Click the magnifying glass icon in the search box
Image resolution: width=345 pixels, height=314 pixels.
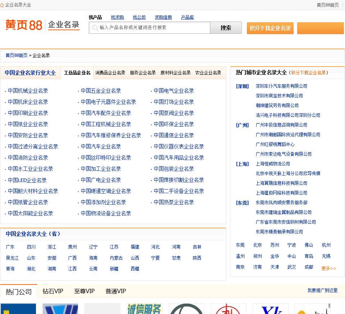pos(94,27)
